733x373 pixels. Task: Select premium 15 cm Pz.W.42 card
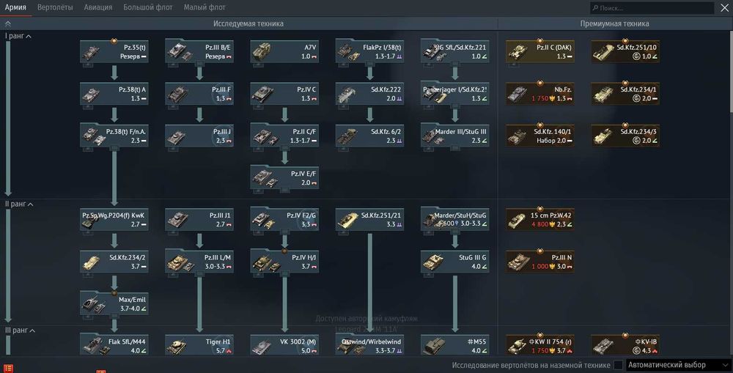point(540,220)
